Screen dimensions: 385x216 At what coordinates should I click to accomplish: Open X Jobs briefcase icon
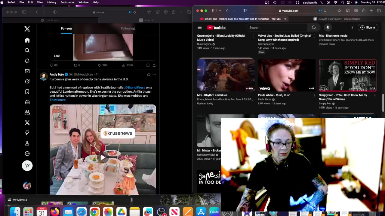click(27, 102)
